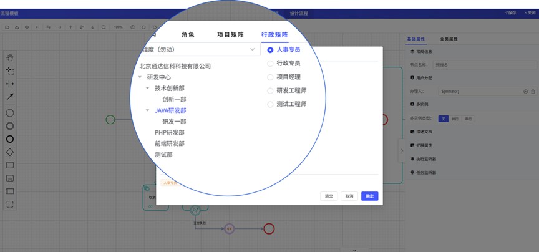
Task: Select 项目经理 radio option
Action: [x=270, y=77]
